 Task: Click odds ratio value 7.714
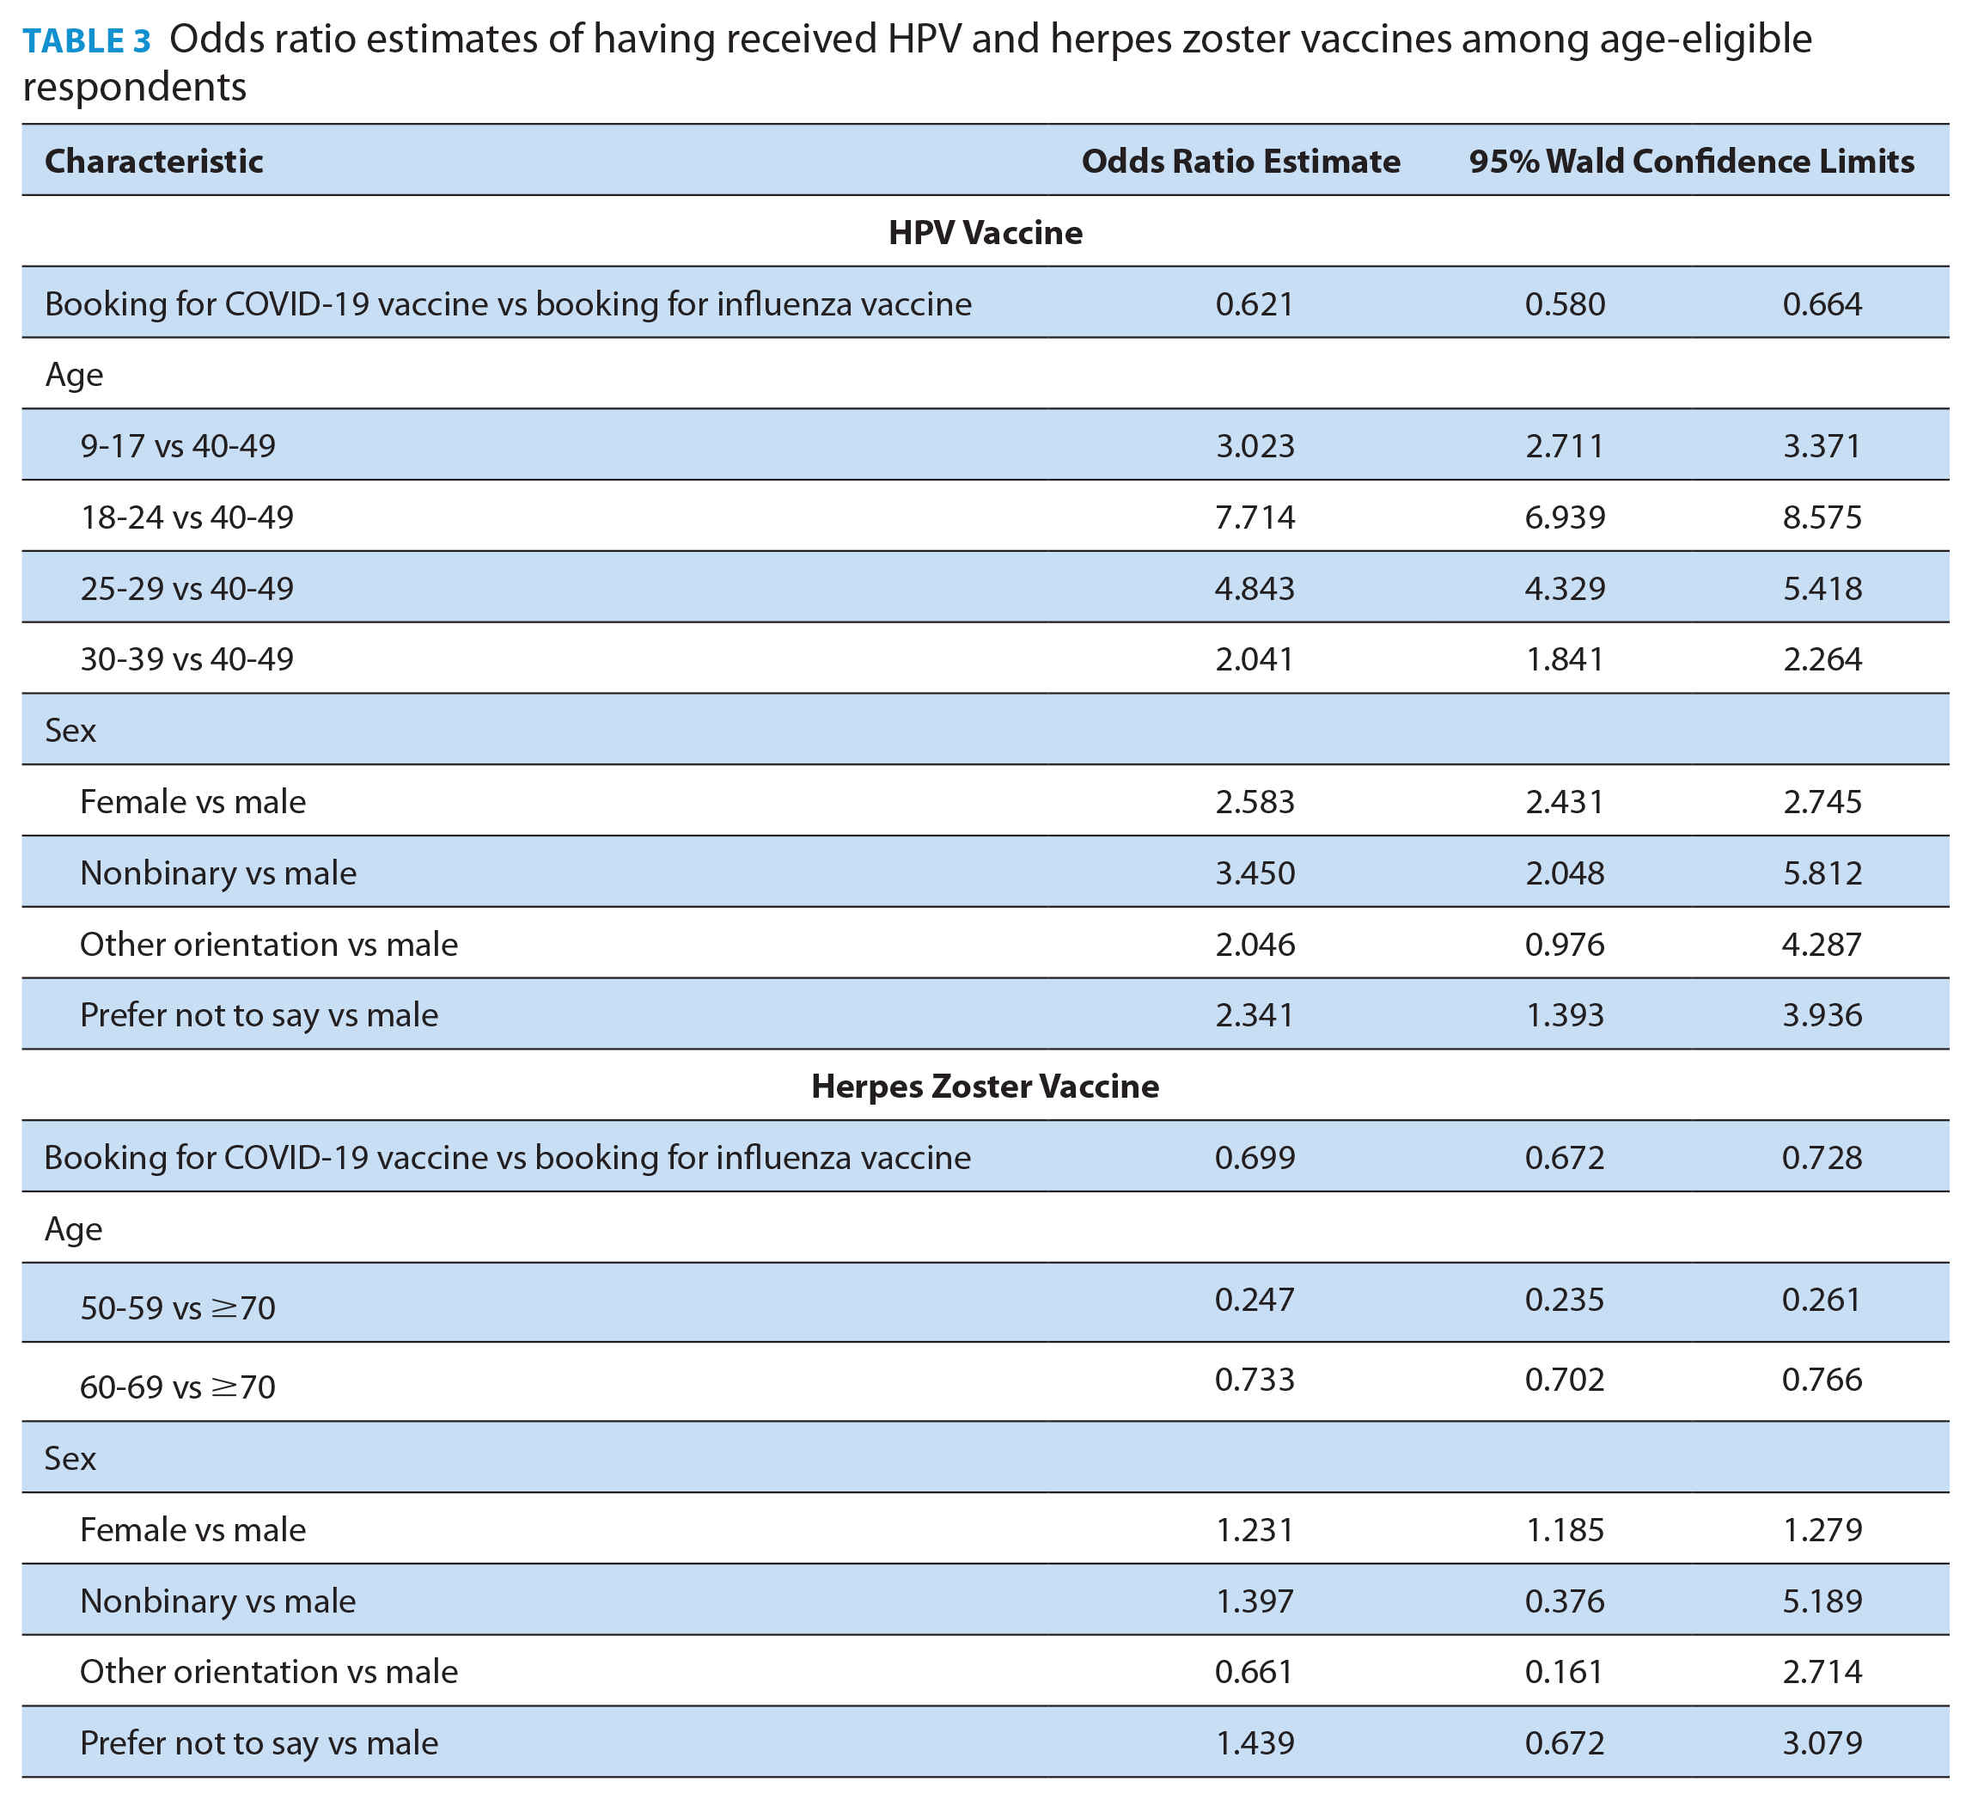tap(1255, 517)
